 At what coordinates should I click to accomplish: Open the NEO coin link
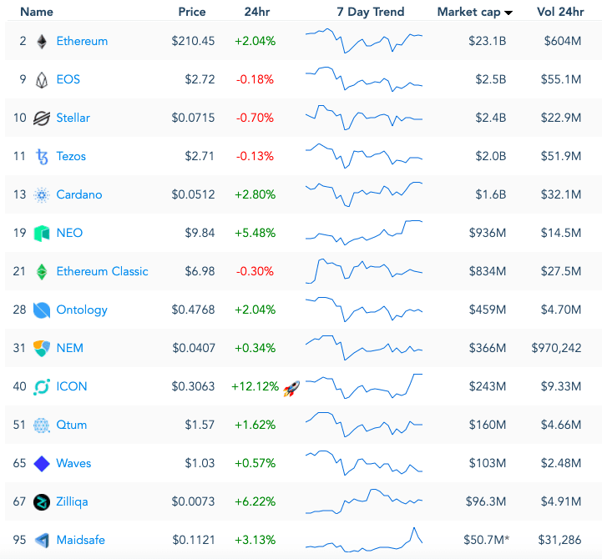click(69, 233)
